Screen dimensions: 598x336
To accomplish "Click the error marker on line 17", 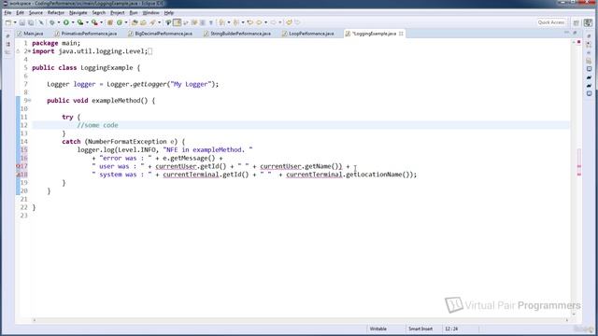I will tap(18, 166).
